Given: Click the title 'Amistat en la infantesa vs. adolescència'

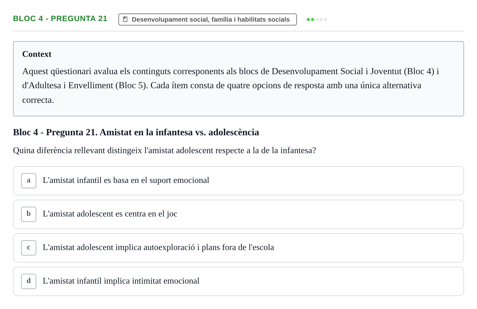Looking at the screenshot, I should pos(179,132).
